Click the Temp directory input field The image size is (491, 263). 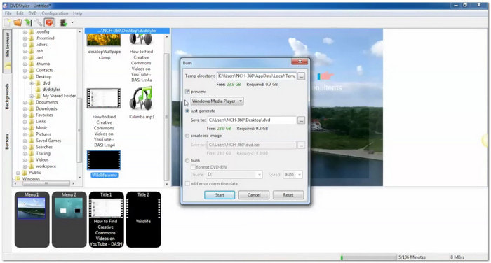(257, 76)
